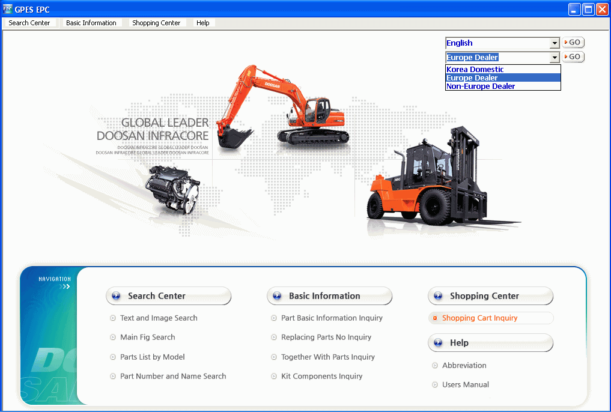Open Kit Components Inquiry

322,376
